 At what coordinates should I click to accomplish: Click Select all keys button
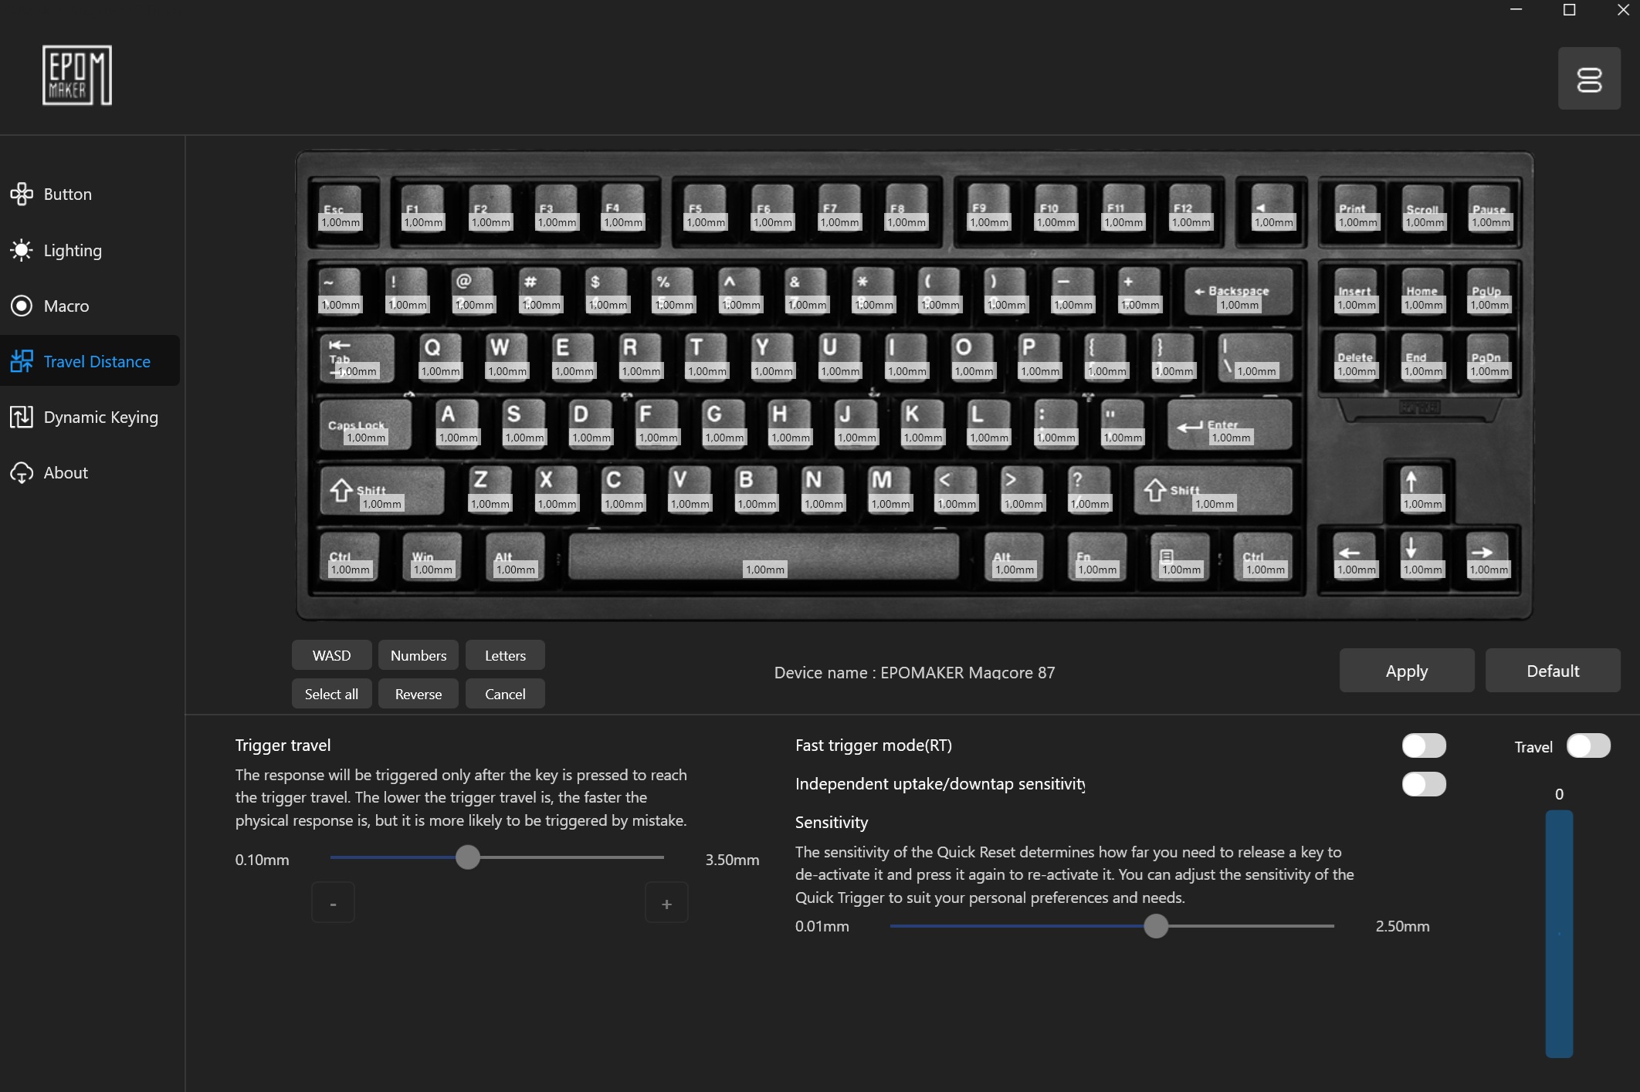331,694
